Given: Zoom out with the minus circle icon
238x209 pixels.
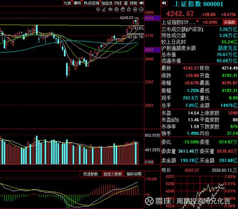Looking at the screenshot, I should [x=141, y=10].
